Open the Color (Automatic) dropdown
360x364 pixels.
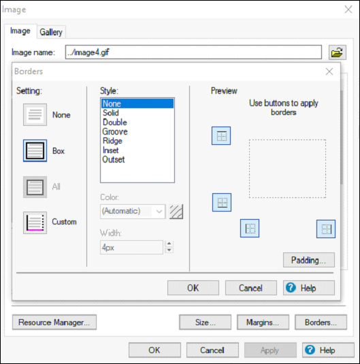tap(133, 212)
